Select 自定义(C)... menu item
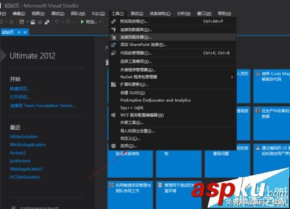 pos(173,138)
